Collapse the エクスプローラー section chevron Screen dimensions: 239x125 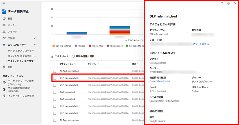[35, 45]
